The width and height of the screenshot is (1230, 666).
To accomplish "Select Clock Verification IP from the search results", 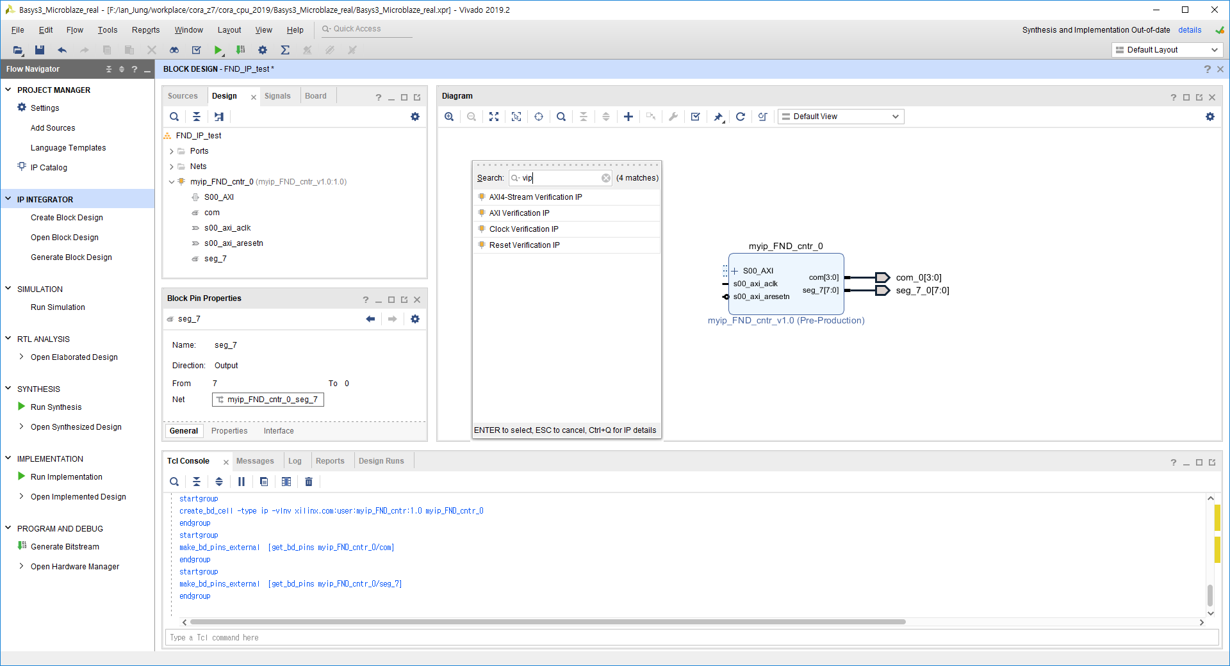I will coord(566,229).
